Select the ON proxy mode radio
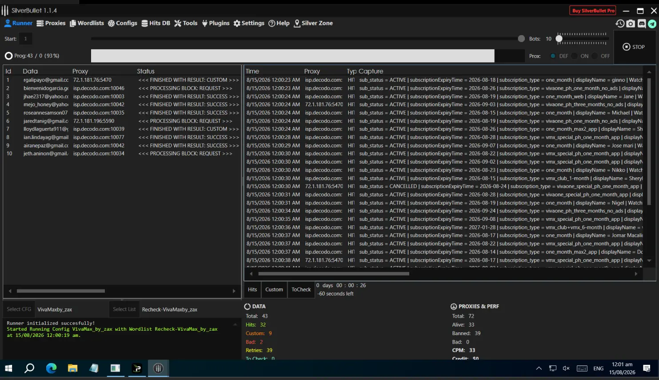 574,56
